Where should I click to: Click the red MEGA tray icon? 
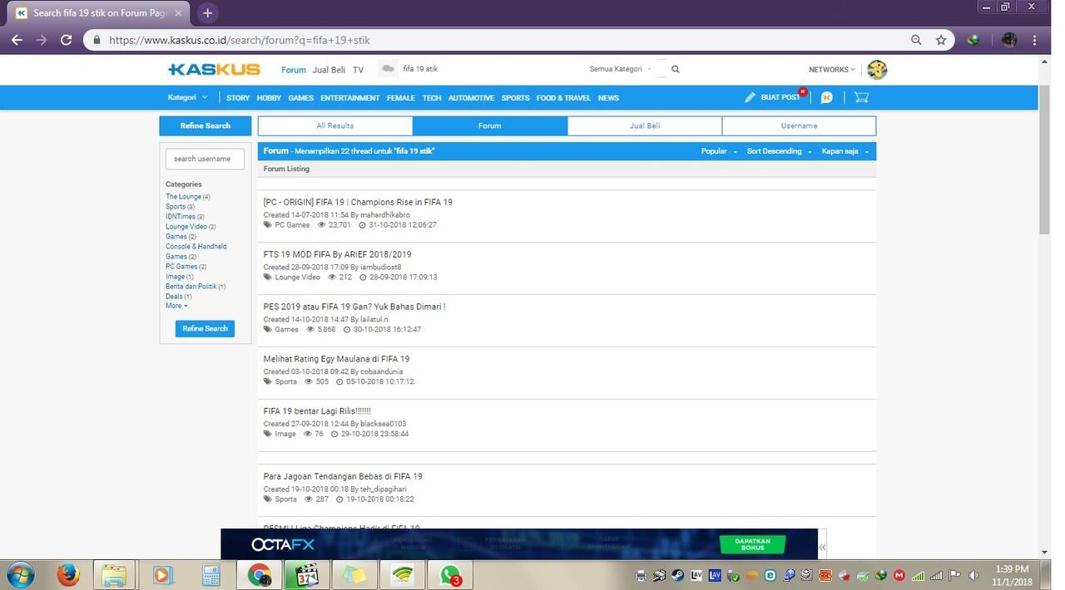point(899,575)
